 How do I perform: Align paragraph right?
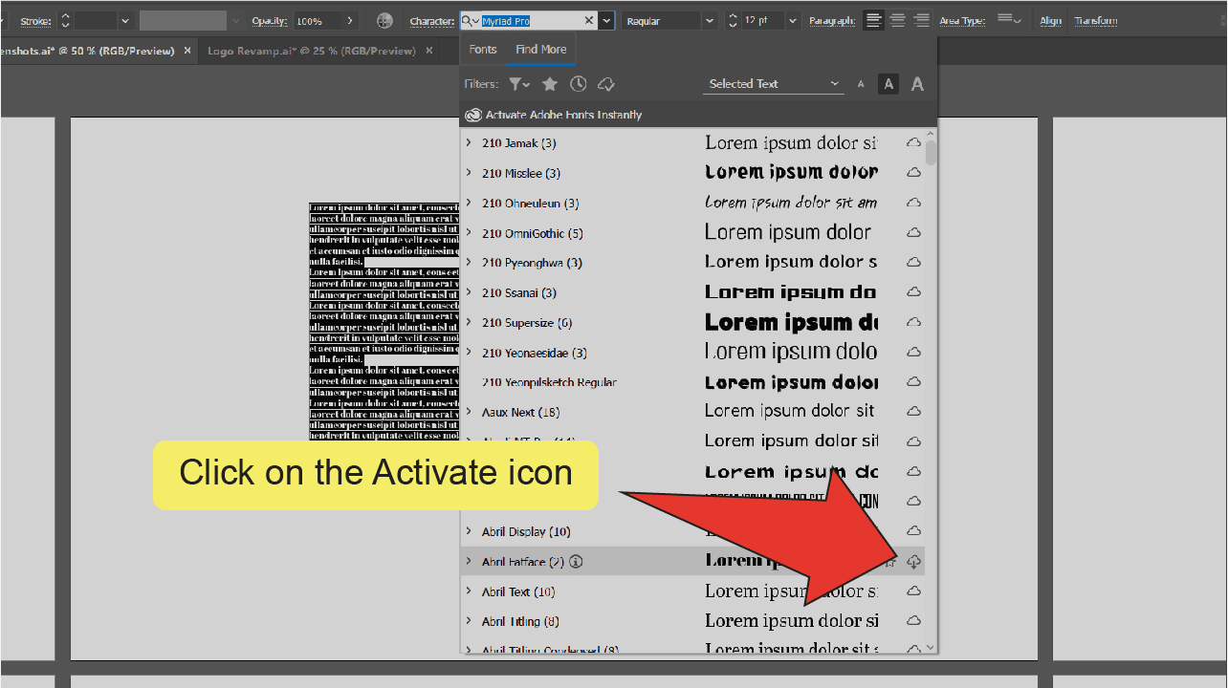click(922, 20)
